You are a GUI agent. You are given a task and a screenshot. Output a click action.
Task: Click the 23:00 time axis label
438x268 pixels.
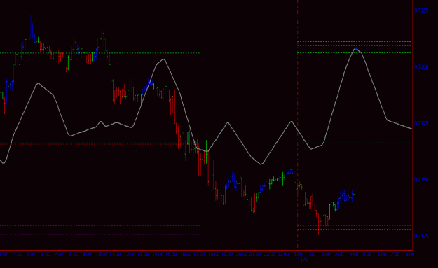[283, 254]
